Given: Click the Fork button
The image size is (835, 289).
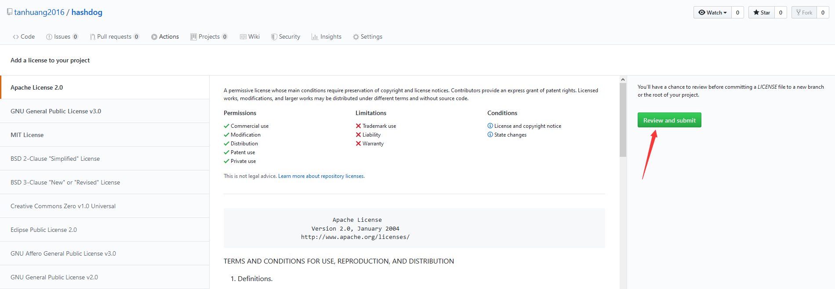Looking at the screenshot, I should (804, 12).
